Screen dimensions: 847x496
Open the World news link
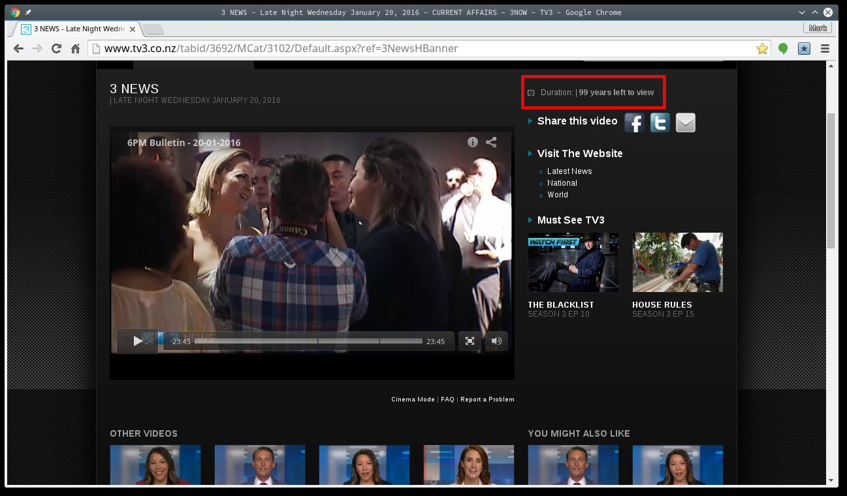[x=558, y=195]
